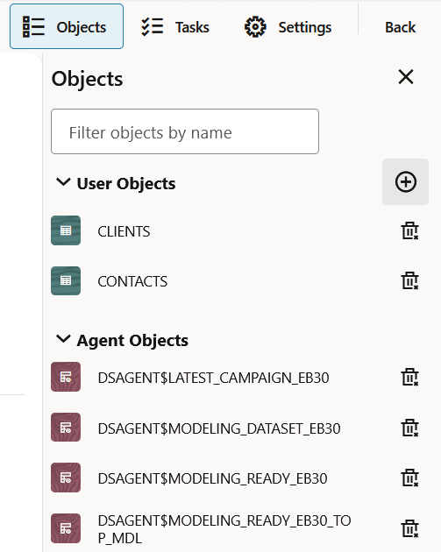Focus the Filter objects by name field
Screen dimensions: 441x552
coord(185,131)
